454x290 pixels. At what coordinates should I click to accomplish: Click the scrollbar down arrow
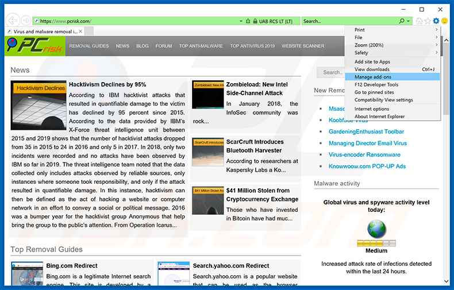click(446, 281)
